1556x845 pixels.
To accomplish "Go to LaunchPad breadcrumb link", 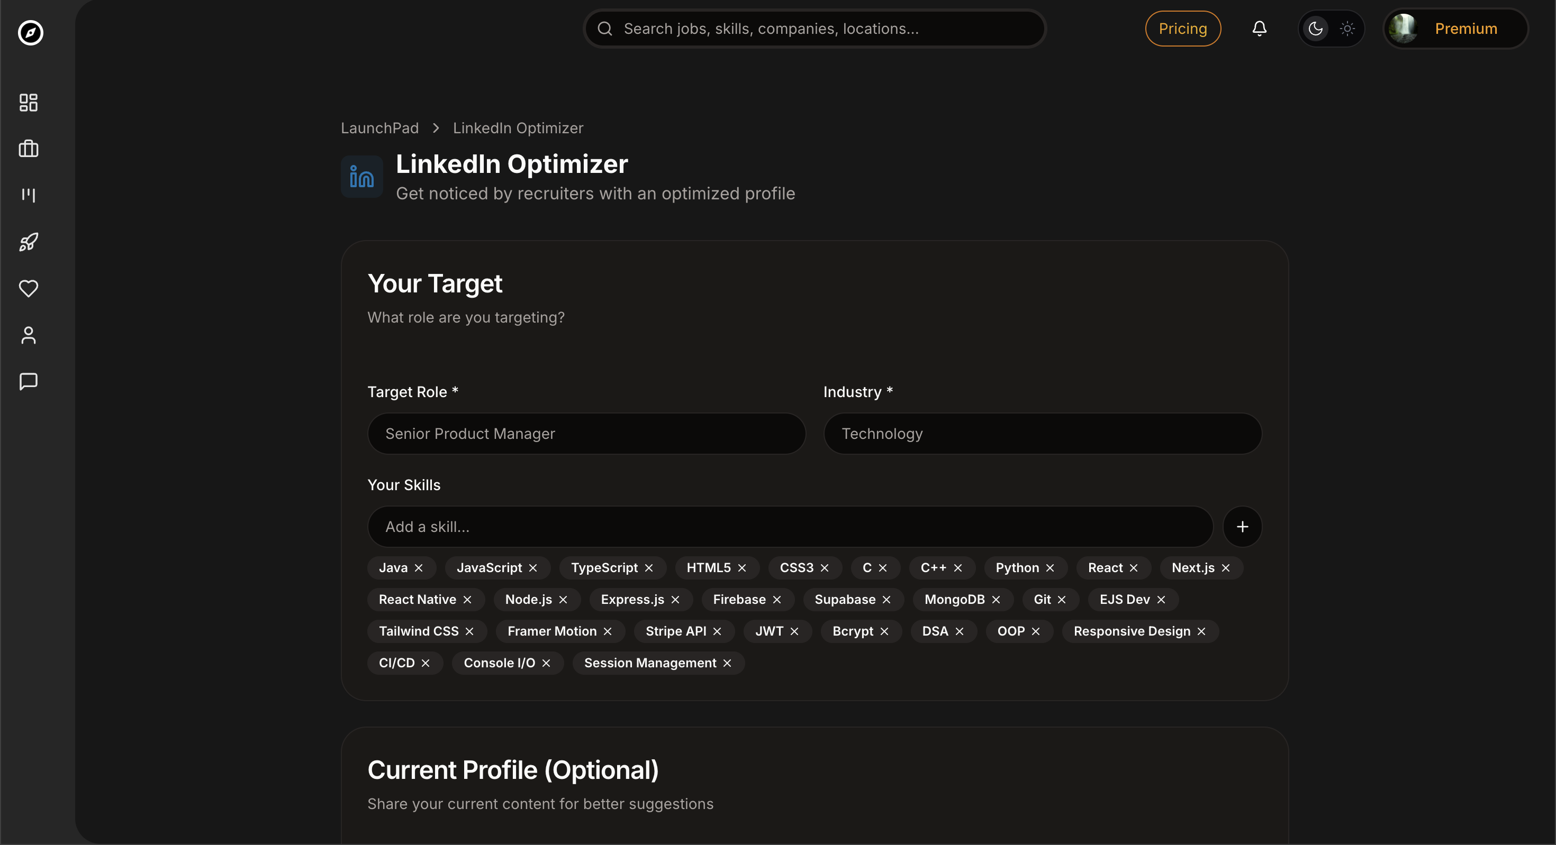I will coord(379,128).
